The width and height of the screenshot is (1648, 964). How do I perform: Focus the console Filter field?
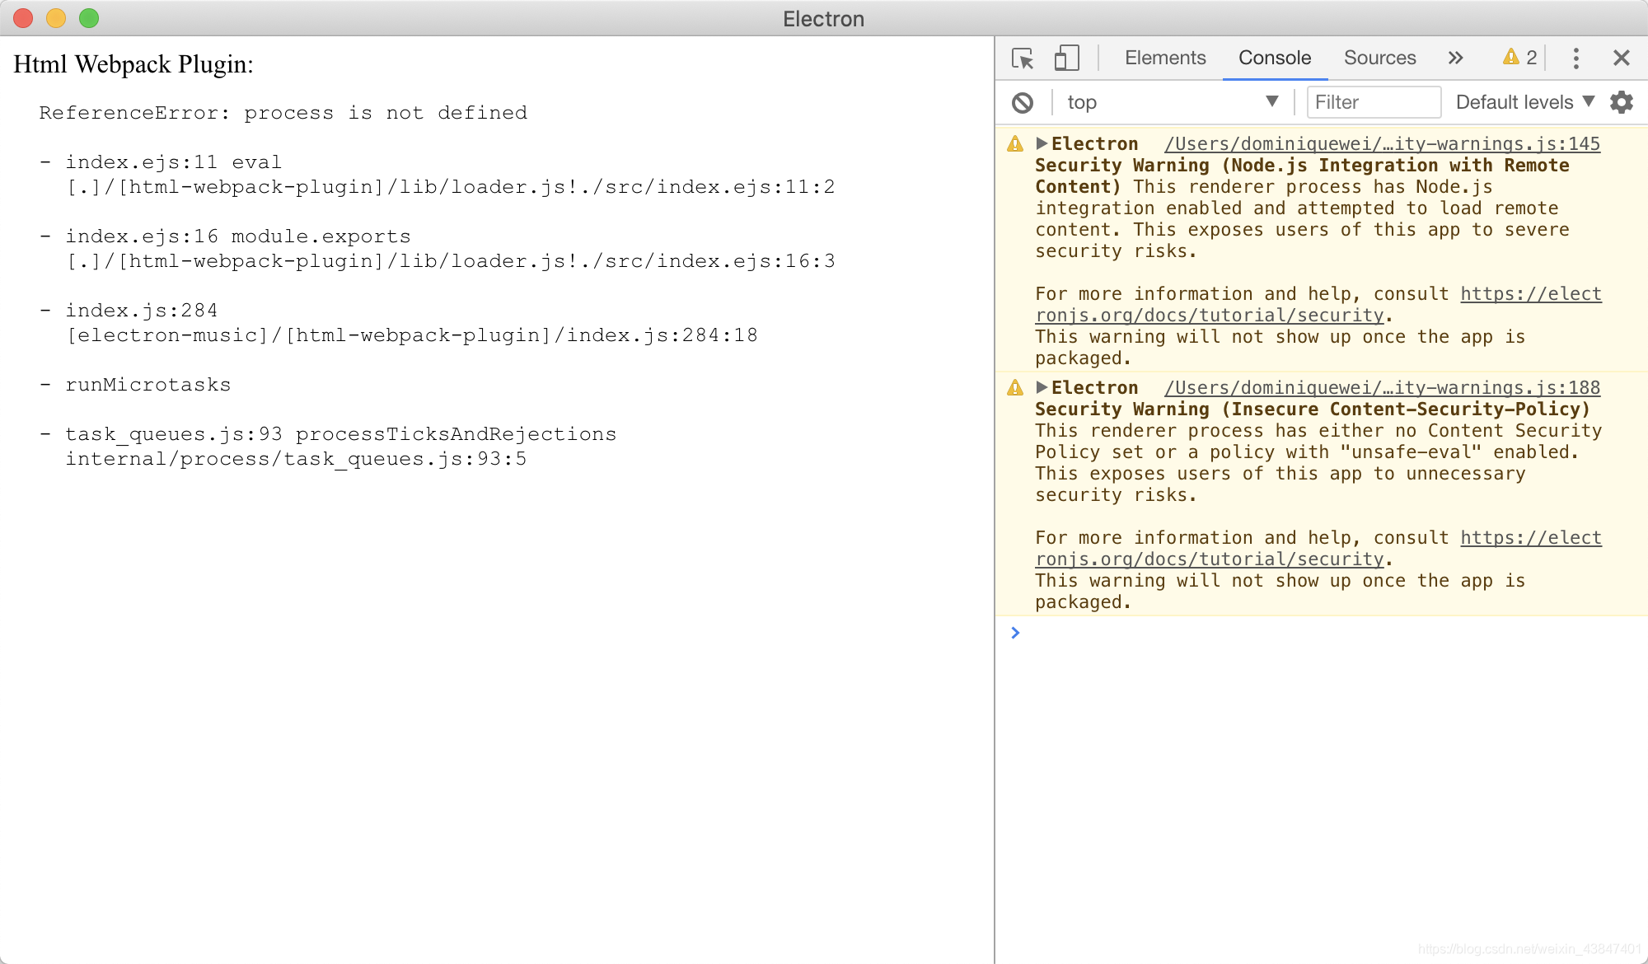[1374, 102]
